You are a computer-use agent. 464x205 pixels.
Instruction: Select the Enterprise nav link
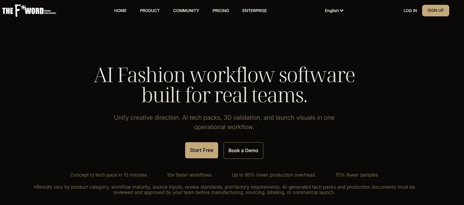[254, 11]
